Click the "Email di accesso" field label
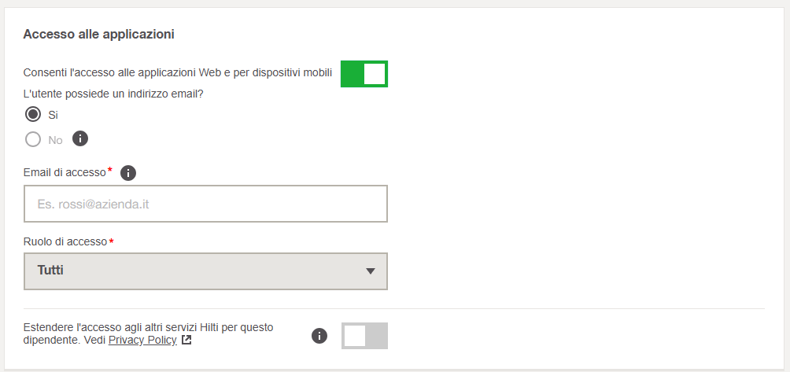The image size is (790, 372). (65, 173)
